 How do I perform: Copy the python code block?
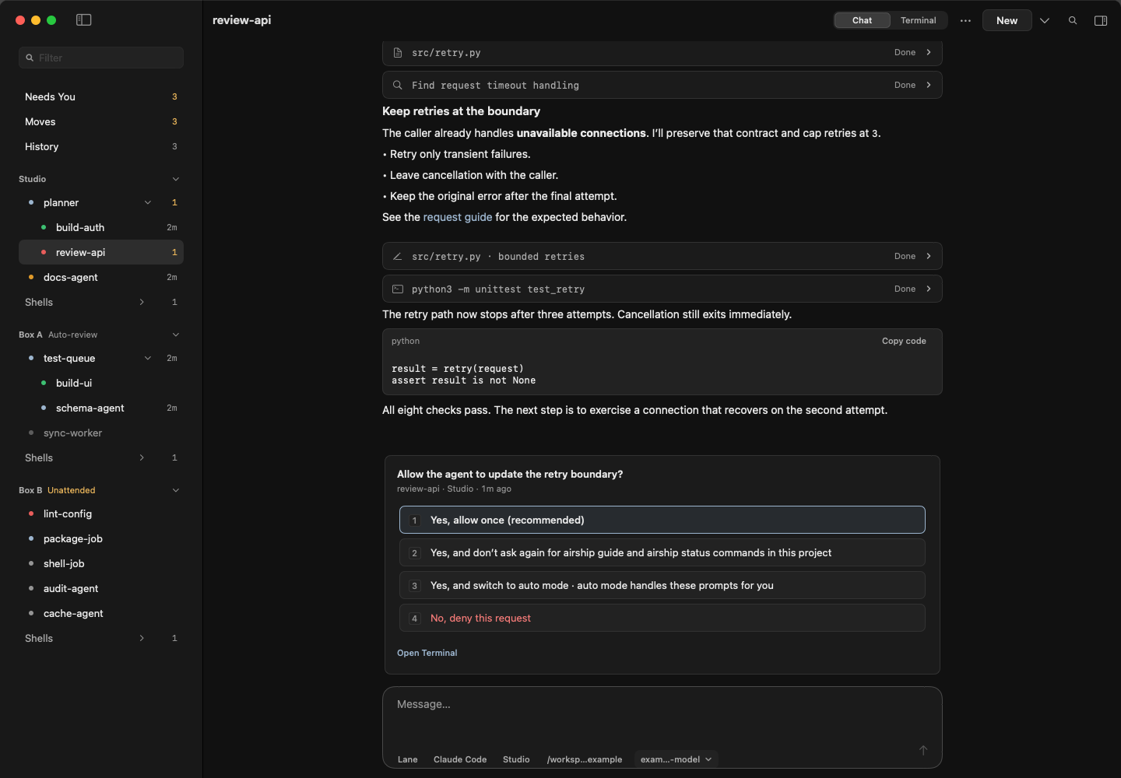click(904, 342)
